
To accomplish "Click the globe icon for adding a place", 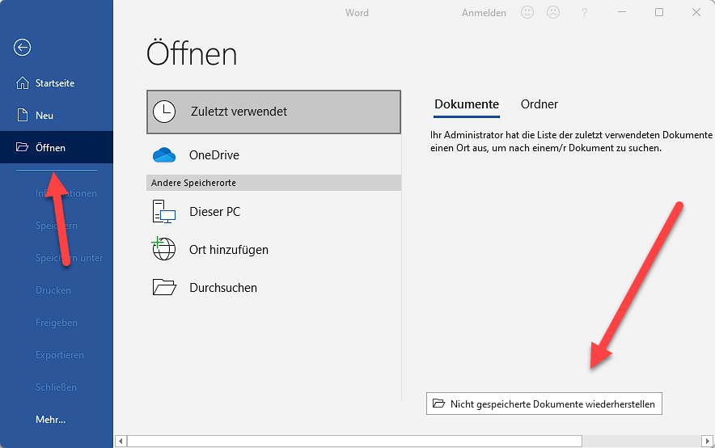I will point(163,248).
